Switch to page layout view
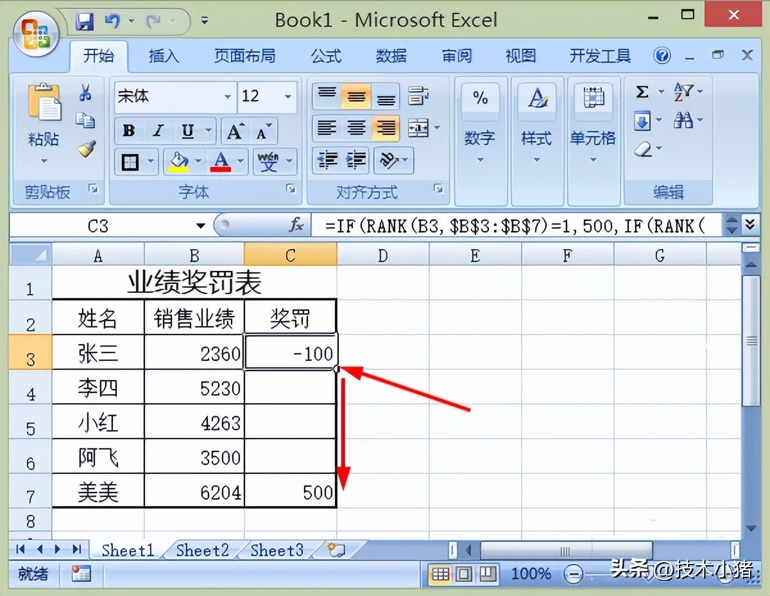Image resolution: width=770 pixels, height=596 pixels. 465,574
